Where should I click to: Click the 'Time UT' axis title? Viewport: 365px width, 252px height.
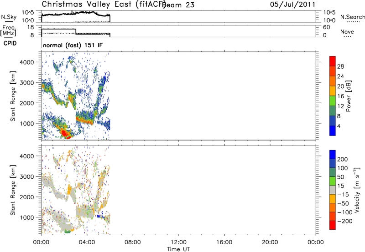(x=178, y=249)
